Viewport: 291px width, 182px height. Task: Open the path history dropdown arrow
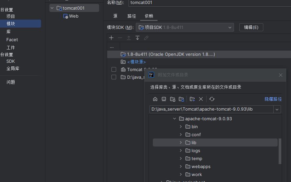[x=277, y=109]
